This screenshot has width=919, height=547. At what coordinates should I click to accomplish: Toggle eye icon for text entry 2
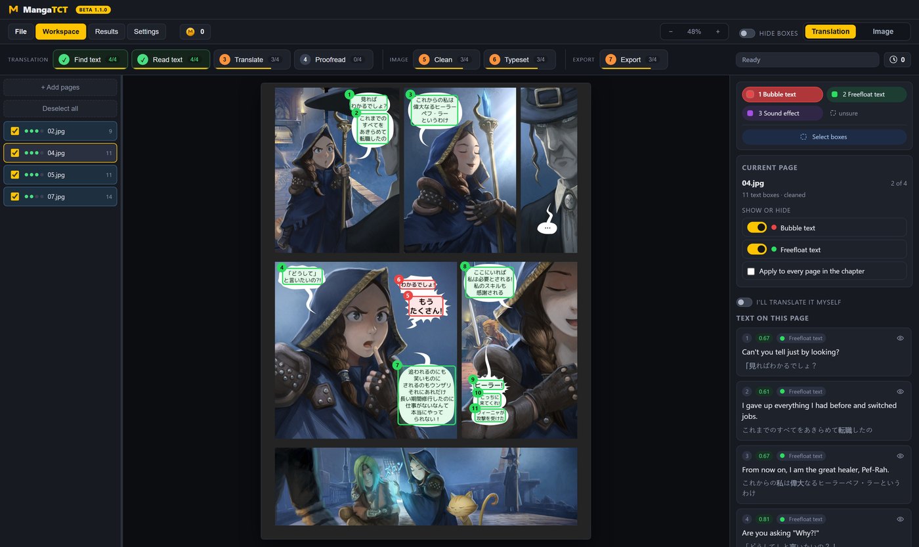tap(900, 391)
